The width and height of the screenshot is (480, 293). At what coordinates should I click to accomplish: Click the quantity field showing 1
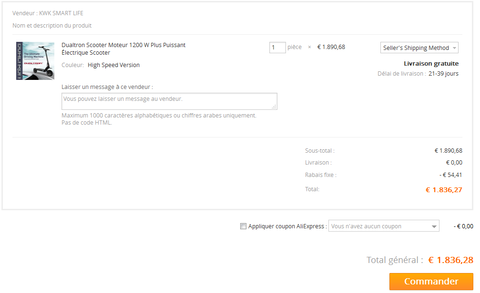[277, 48]
